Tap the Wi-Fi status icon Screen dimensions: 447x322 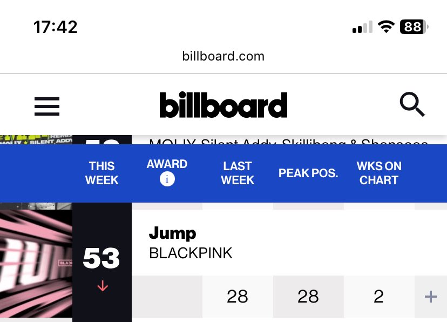pyautogui.click(x=386, y=27)
